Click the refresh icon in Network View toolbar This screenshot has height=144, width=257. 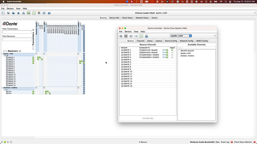(x=8, y=13)
